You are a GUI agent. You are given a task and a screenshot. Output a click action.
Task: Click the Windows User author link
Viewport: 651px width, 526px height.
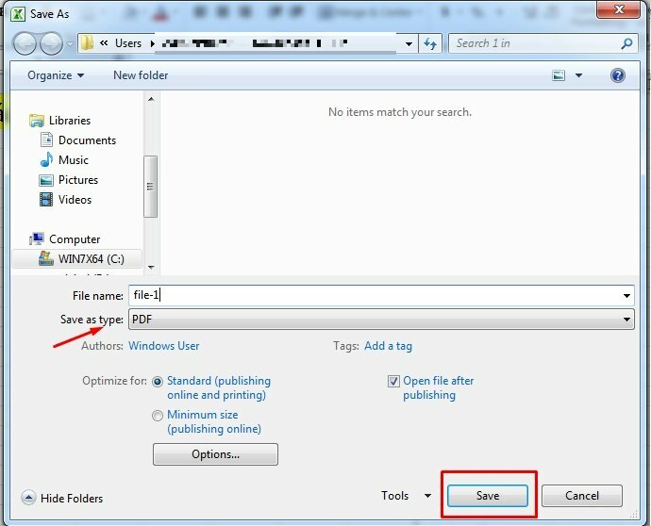[163, 346]
